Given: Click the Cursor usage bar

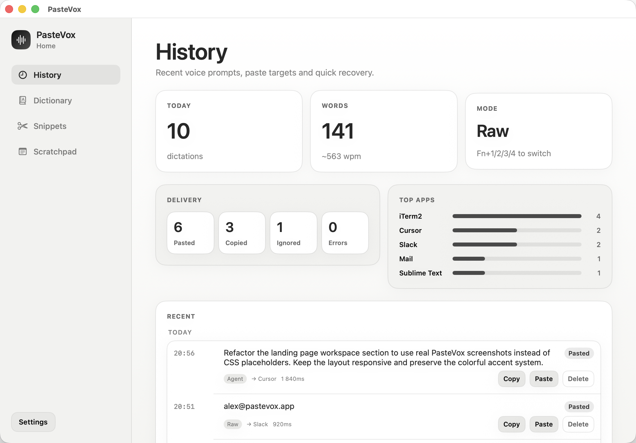Looking at the screenshot, I should point(517,230).
